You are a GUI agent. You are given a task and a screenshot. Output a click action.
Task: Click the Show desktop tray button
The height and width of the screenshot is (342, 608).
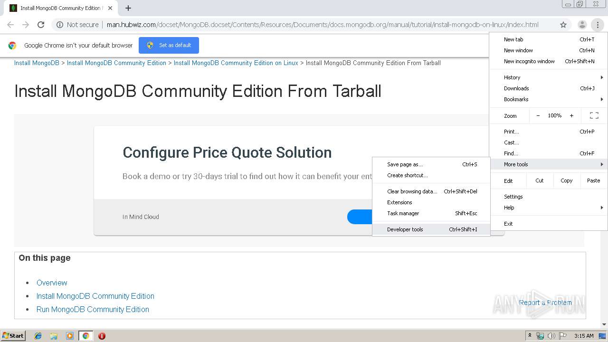[x=602, y=336]
